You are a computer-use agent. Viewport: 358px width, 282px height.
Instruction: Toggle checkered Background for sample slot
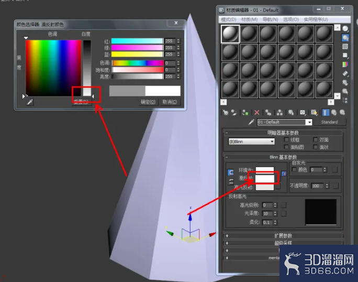pos(345,47)
